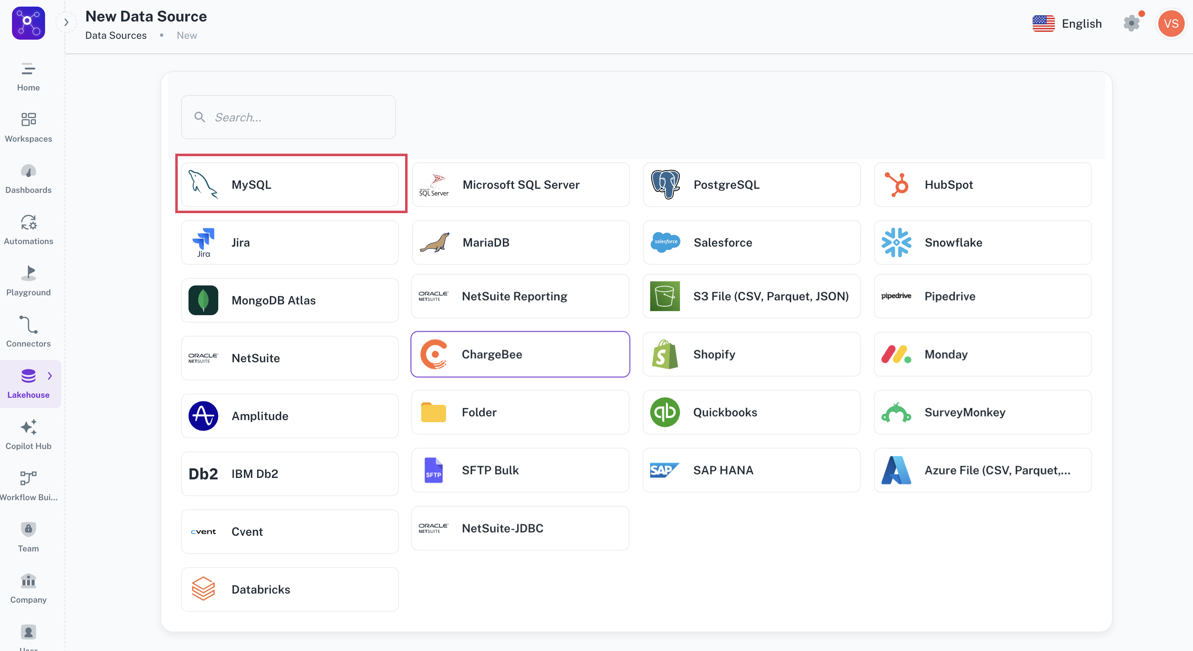Select the SAP HANA logo icon

(665, 470)
